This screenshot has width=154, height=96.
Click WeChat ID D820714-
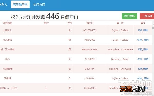[90, 69]
